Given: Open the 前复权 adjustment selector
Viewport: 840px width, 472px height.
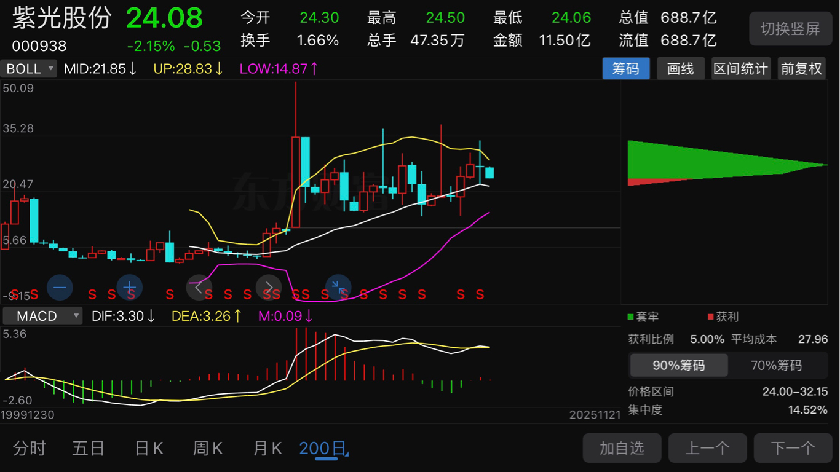Looking at the screenshot, I should coord(801,68).
